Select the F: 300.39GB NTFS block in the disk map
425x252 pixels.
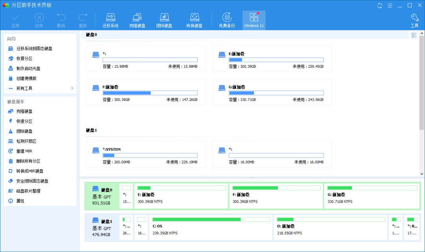[276, 196]
